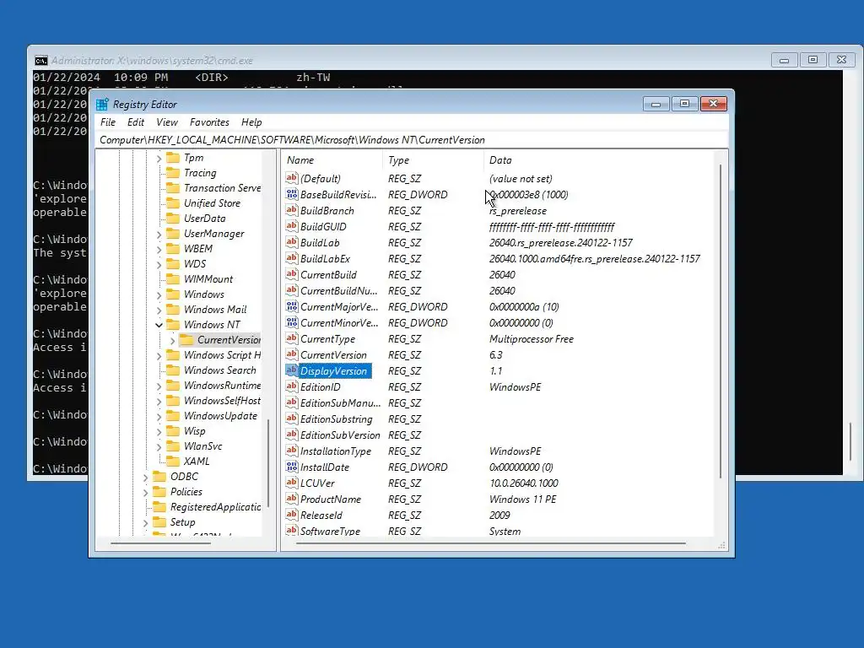Open the Favorites menu
Viewport: 864px width, 648px height.
(x=209, y=122)
